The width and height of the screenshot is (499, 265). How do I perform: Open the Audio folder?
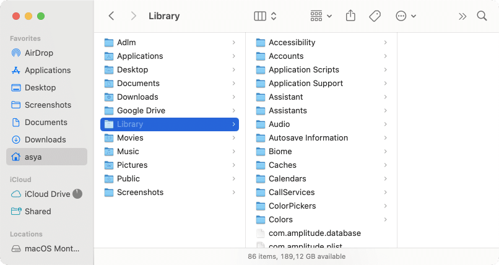coord(321,124)
